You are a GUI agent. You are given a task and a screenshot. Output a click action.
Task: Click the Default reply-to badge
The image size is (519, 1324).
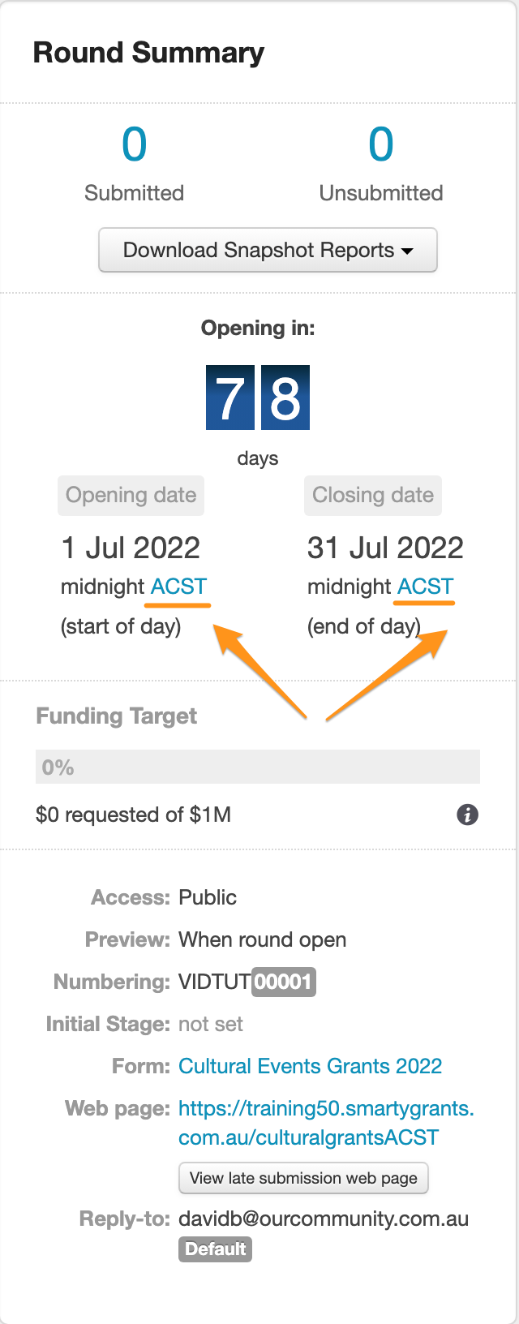click(x=215, y=1249)
